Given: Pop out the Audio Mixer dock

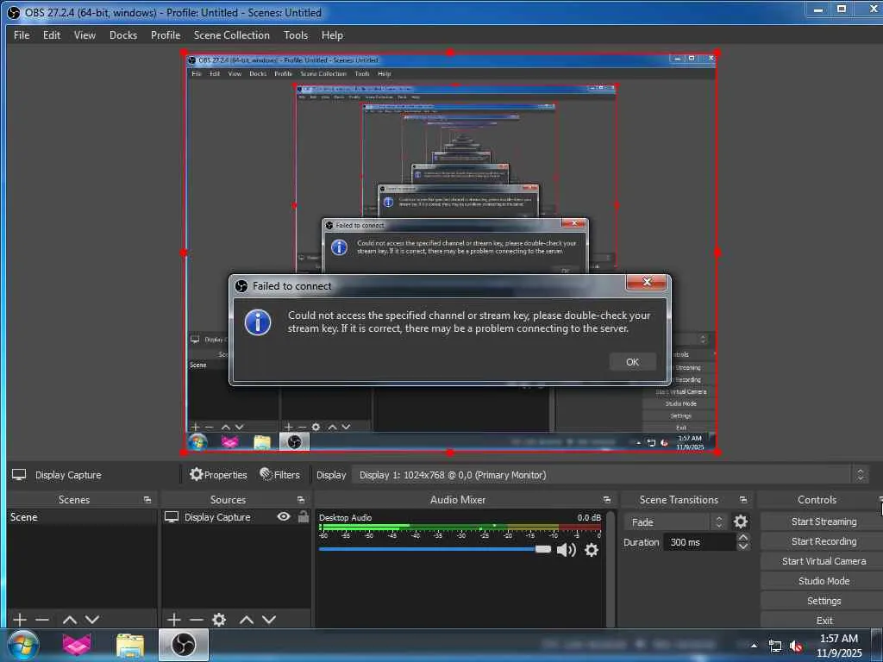Looking at the screenshot, I should pos(606,500).
